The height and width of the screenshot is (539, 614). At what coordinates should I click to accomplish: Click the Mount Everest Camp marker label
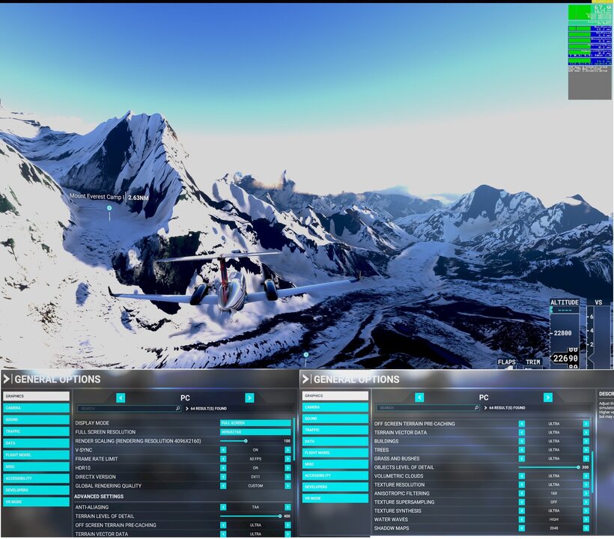pos(97,197)
